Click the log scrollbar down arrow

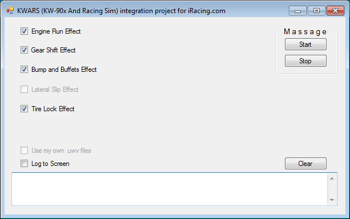pyautogui.click(x=332, y=200)
